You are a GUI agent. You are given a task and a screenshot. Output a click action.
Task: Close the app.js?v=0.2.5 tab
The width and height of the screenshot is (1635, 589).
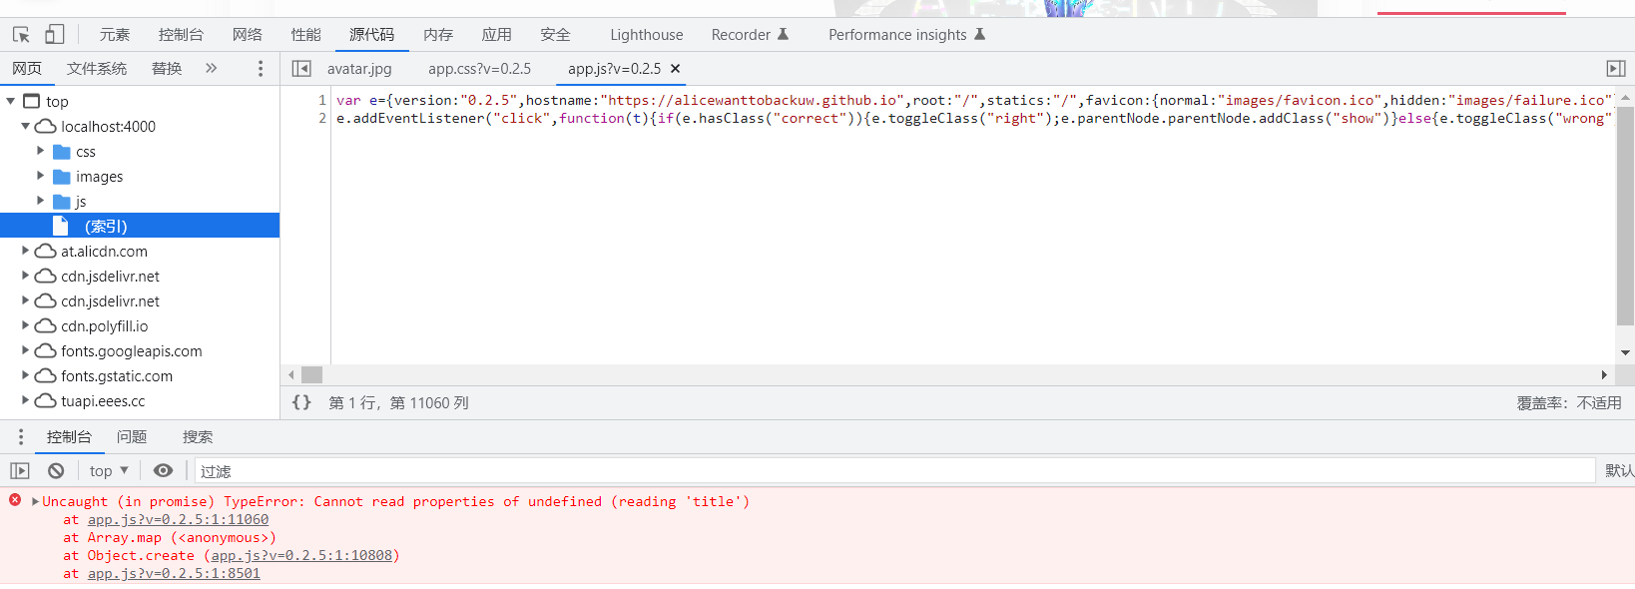tap(676, 69)
